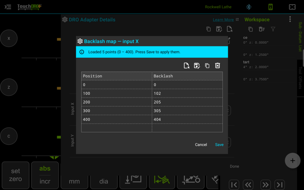
Task: Cancel the backlash map dialog
Action: 201,145
